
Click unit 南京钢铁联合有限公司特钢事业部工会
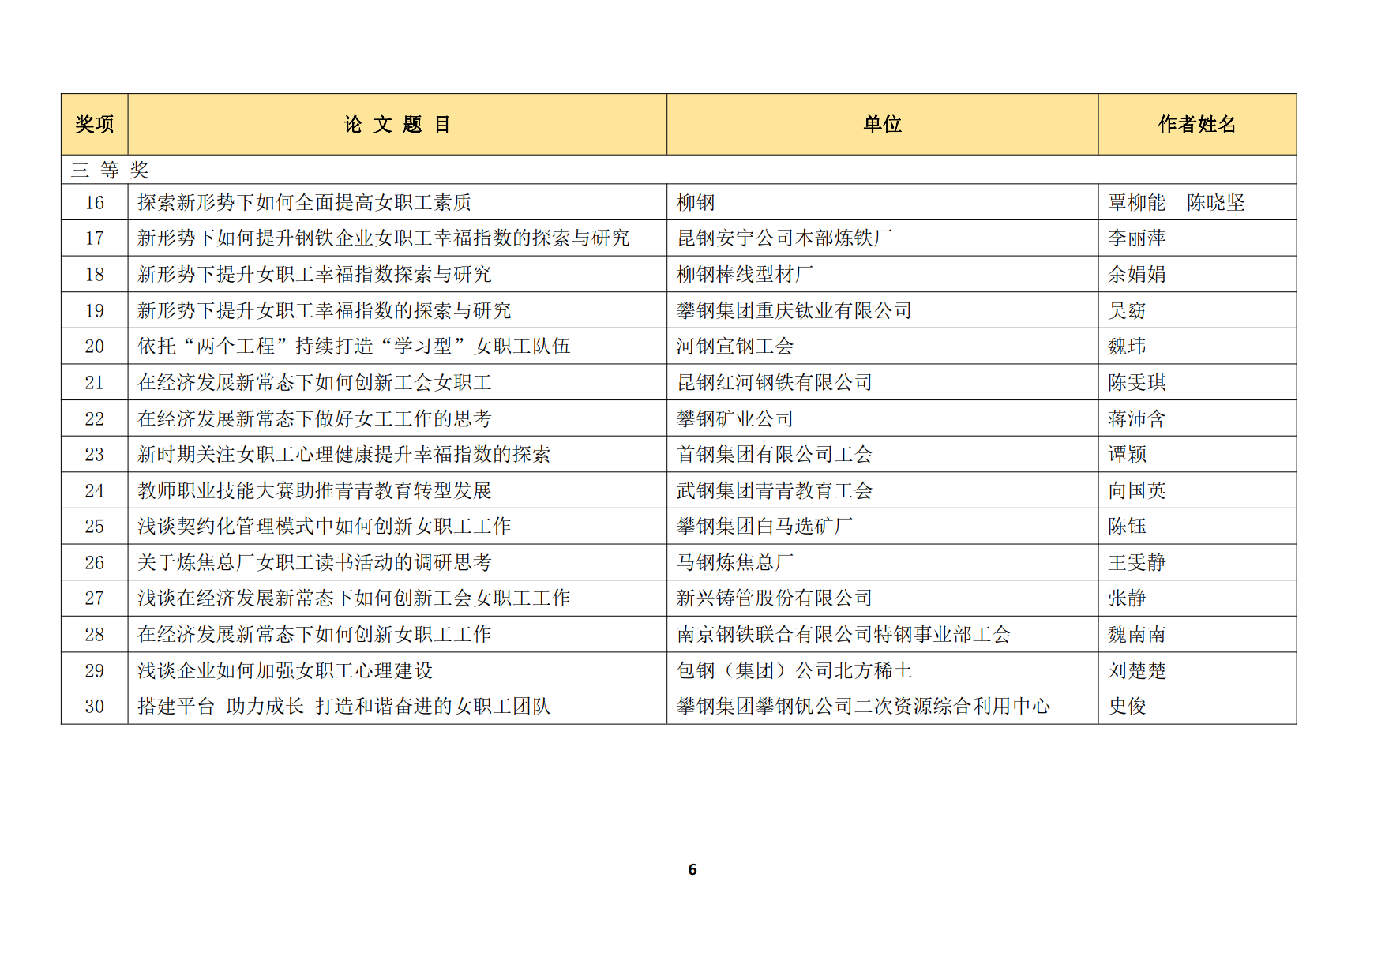843,635
